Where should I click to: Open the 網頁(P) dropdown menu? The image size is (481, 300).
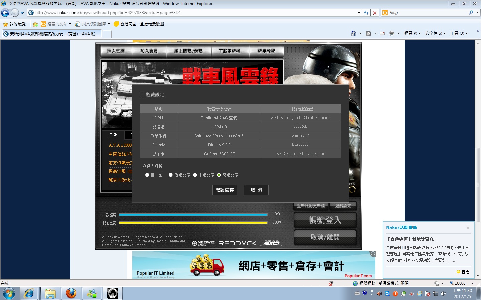[412, 33]
